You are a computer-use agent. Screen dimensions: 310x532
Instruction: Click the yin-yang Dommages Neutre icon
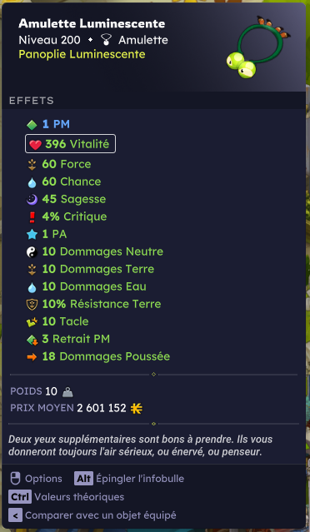coord(32,252)
